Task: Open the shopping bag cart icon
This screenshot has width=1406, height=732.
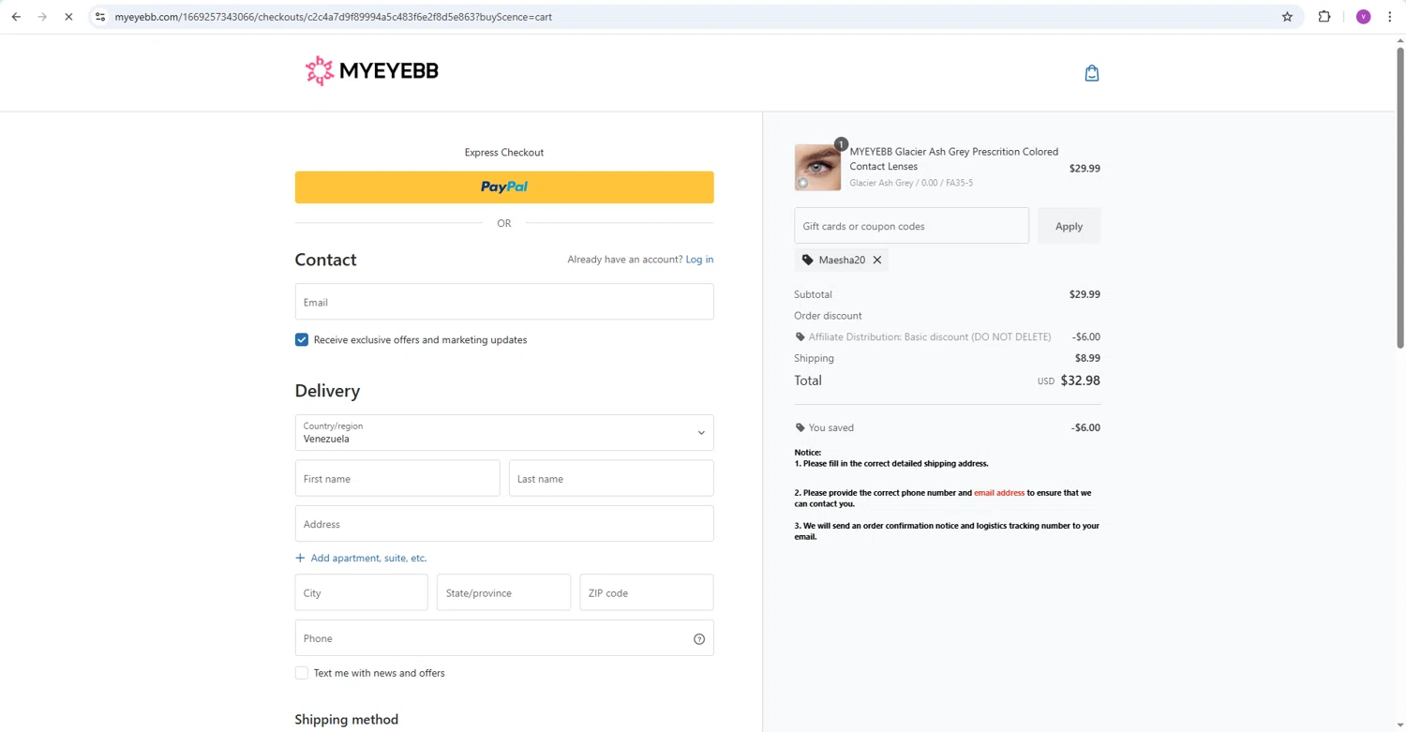Action: 1091,73
